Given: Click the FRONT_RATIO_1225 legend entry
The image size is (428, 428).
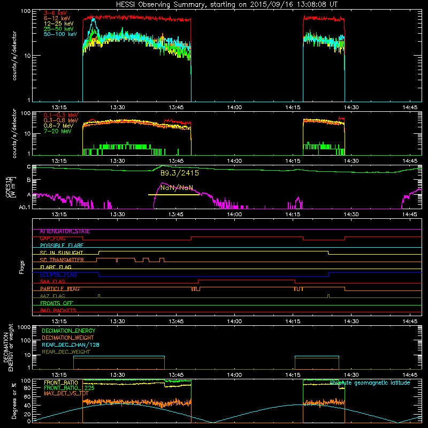Looking at the screenshot, I should (x=69, y=388).
